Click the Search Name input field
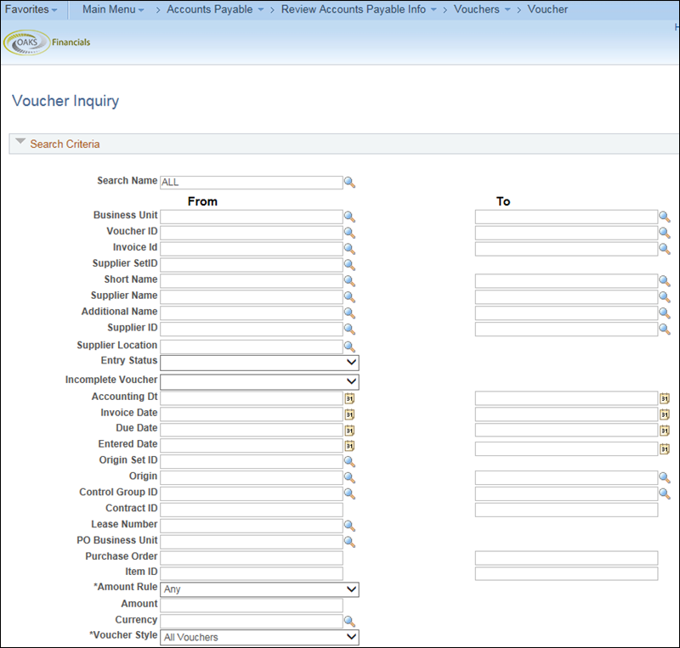This screenshot has width=680, height=648. [251, 183]
